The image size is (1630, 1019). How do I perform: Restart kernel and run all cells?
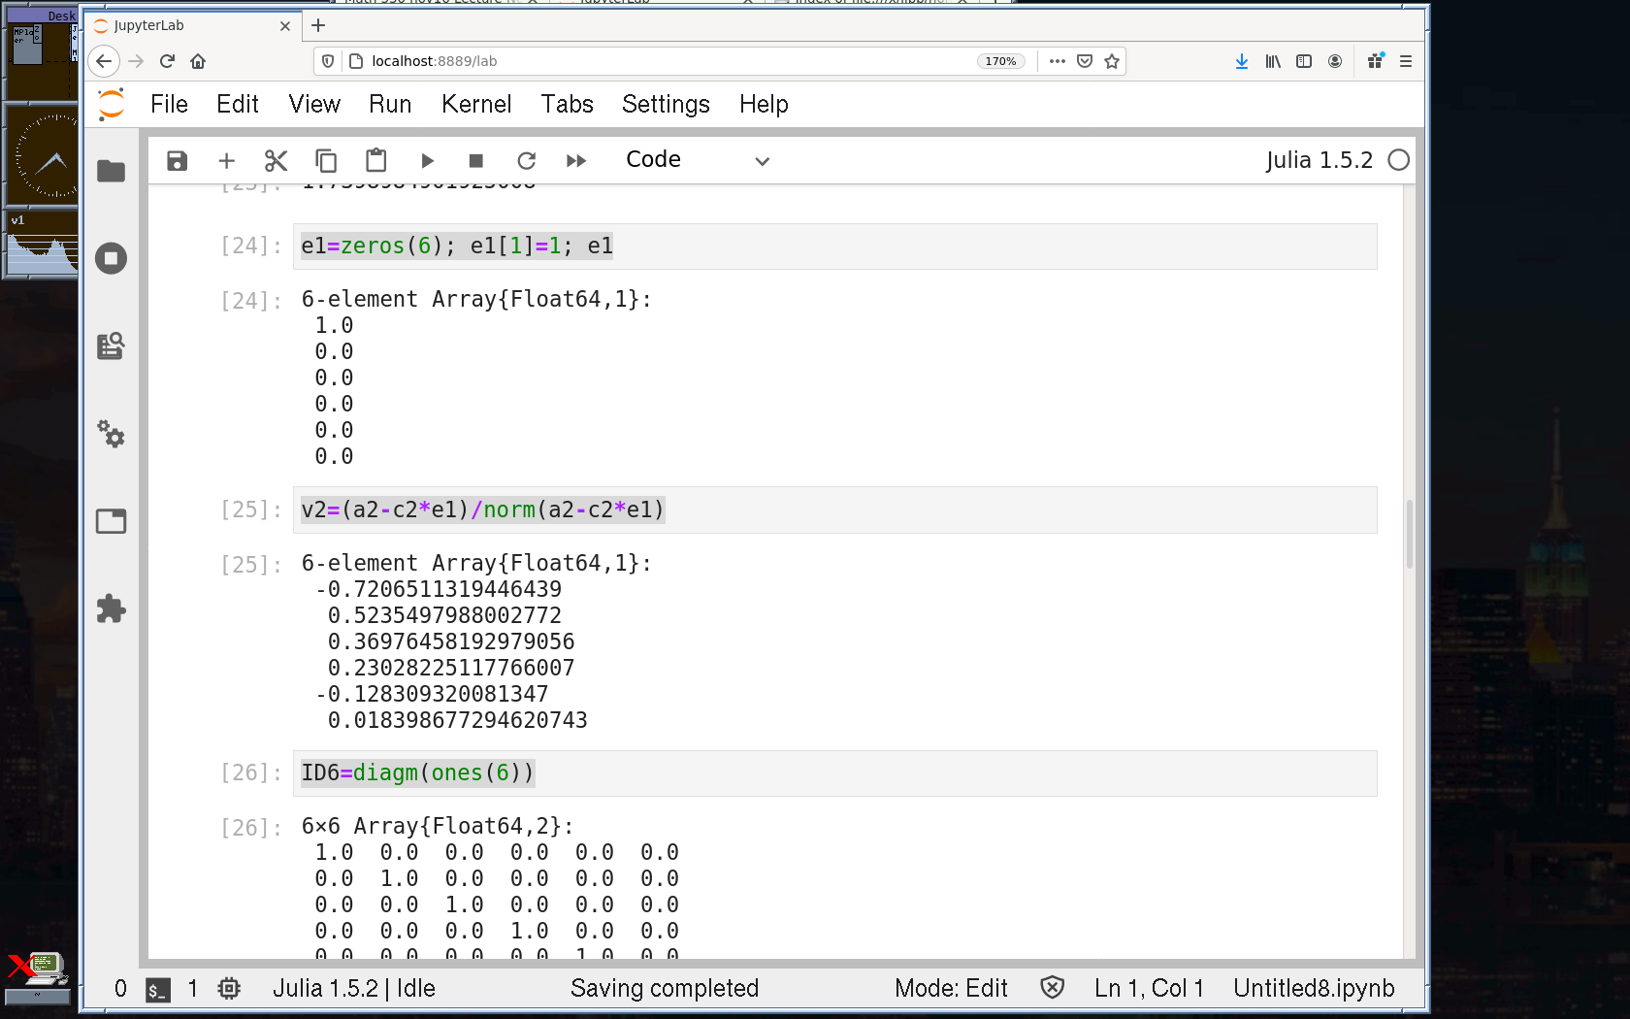tap(576, 161)
